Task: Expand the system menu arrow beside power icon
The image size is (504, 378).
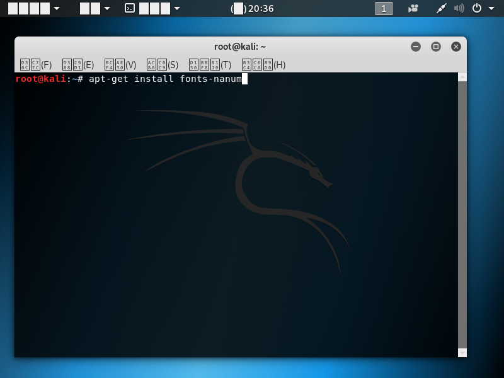Action: 491,9
